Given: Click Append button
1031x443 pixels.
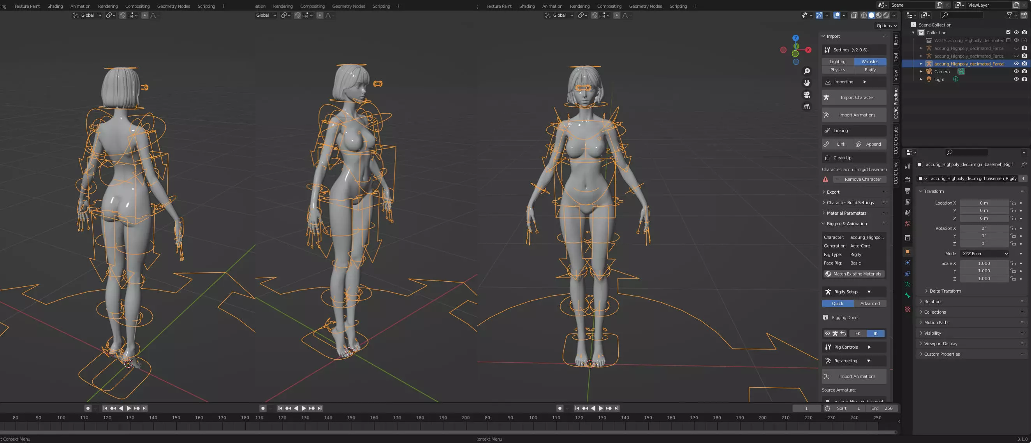Looking at the screenshot, I should tap(870, 144).
